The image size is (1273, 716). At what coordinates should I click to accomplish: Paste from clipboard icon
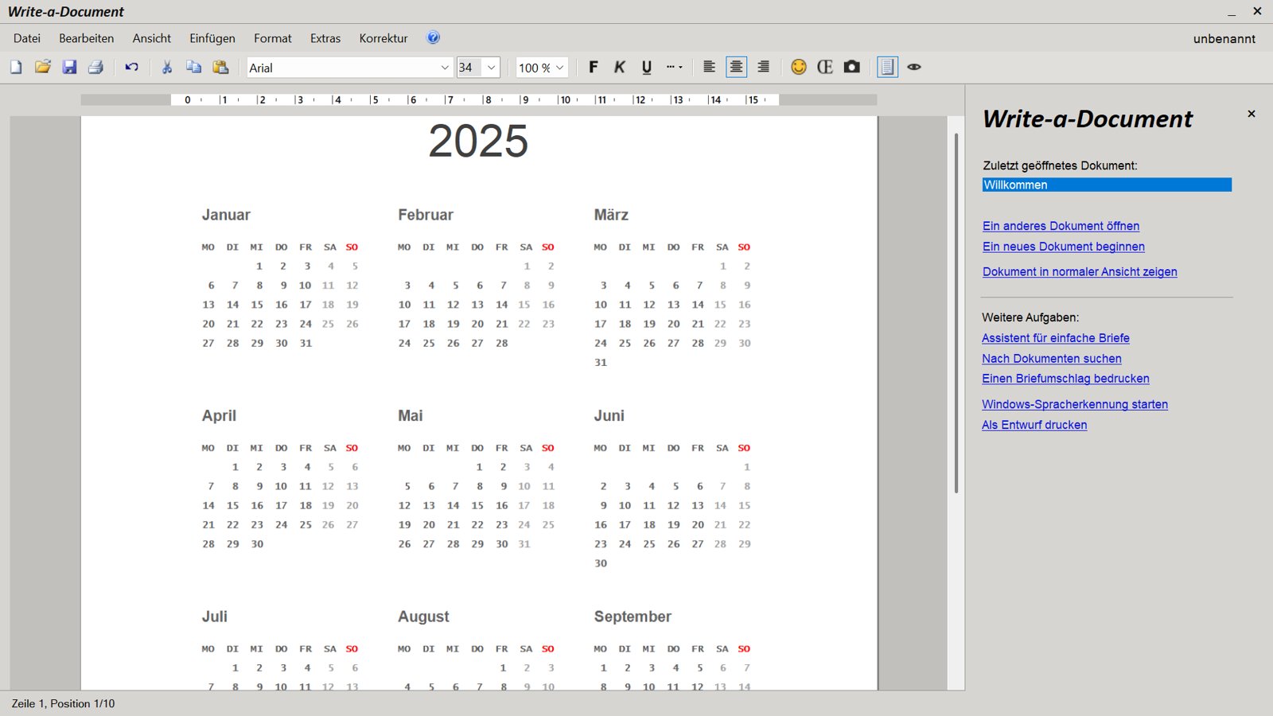click(x=221, y=68)
